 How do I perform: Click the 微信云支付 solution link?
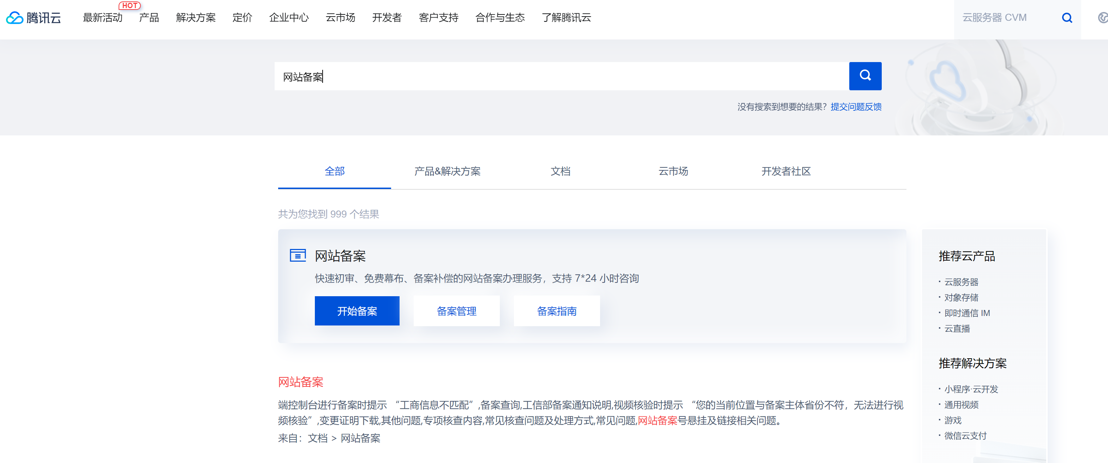(x=965, y=436)
